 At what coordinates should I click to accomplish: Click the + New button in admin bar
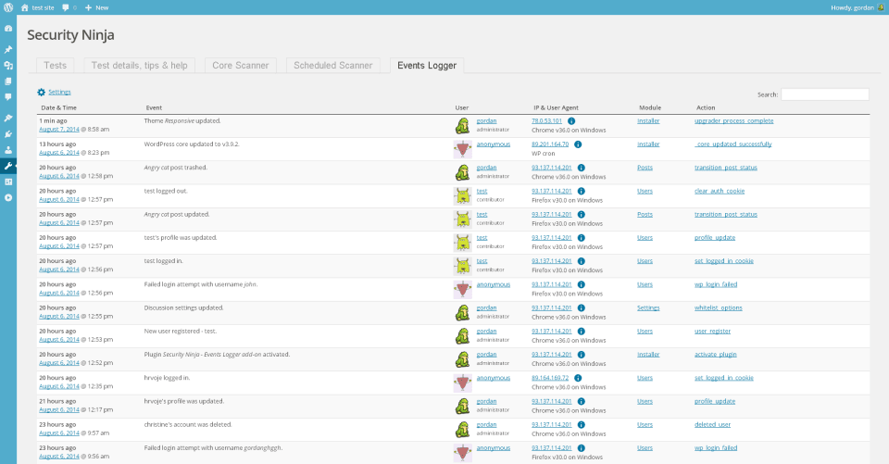(97, 7)
